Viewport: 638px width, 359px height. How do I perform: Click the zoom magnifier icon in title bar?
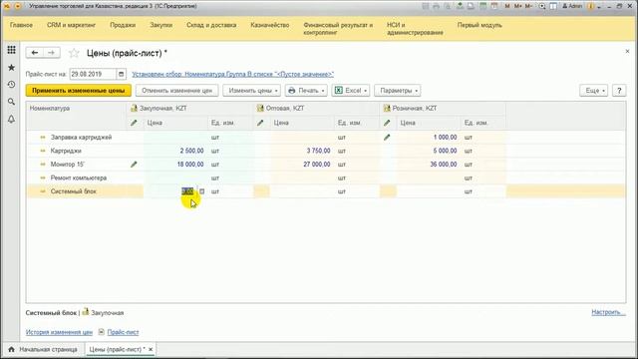(542, 6)
